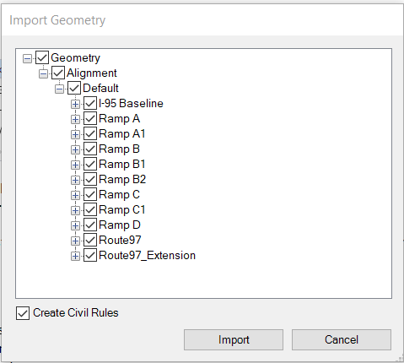Uncheck the Ramp A1 checkbox
Viewport: 404px width, 363px height.
click(90, 133)
